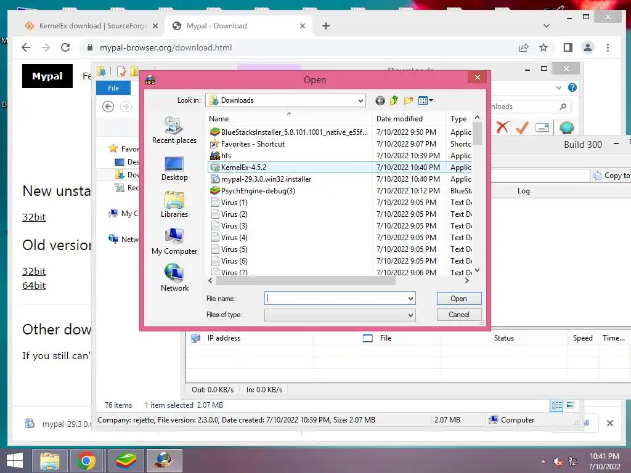
Task: Select BlueStacksInstaller file in list
Action: tap(288, 132)
